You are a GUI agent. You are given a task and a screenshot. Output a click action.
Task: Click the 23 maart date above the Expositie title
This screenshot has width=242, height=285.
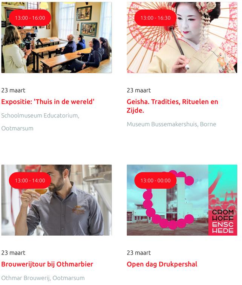(13, 90)
